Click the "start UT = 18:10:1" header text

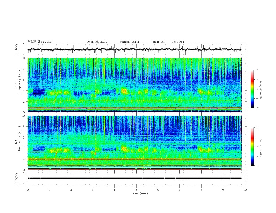tap(168, 42)
